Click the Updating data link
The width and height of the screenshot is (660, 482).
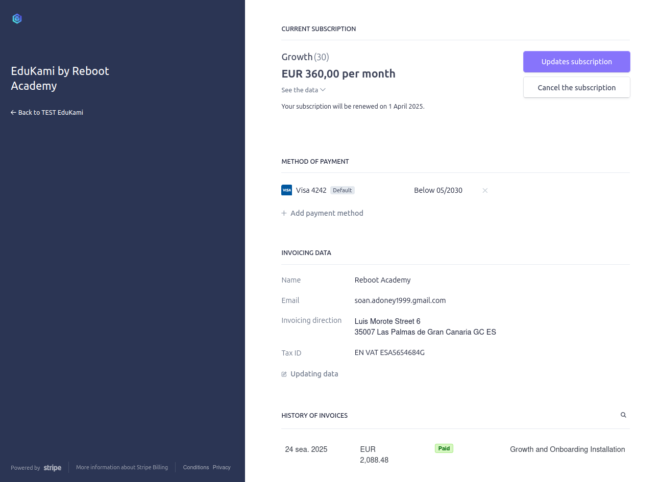pos(314,374)
